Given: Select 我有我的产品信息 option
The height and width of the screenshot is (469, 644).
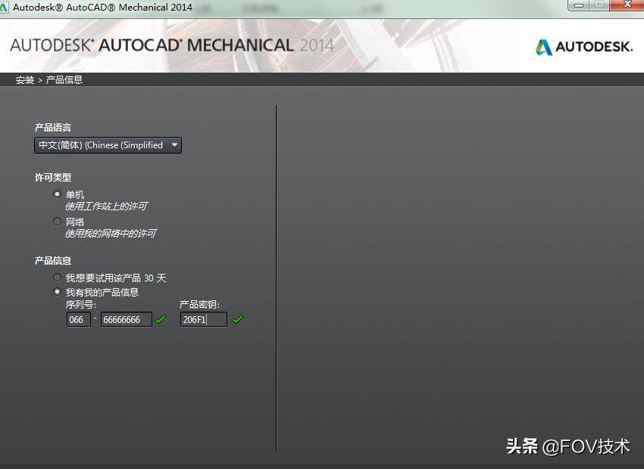Looking at the screenshot, I should click(58, 291).
